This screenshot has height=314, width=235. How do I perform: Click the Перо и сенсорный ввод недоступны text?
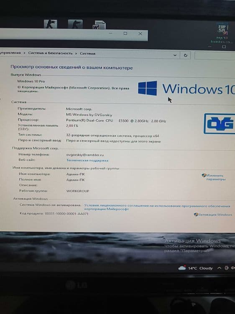pyautogui.click(x=113, y=141)
